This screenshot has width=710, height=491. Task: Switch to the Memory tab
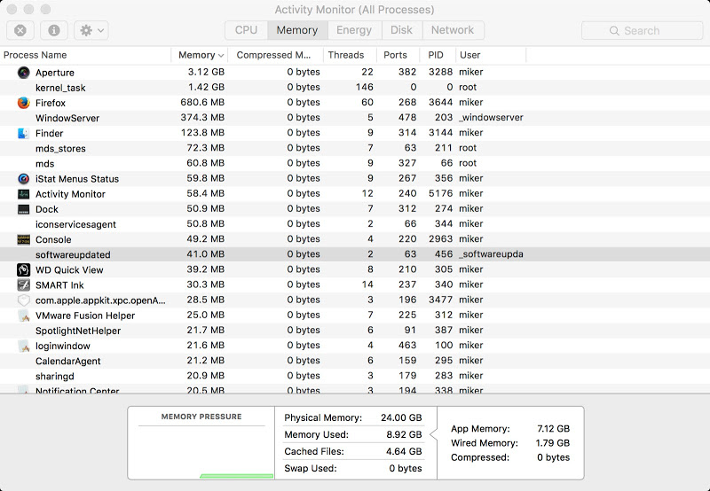[297, 30]
